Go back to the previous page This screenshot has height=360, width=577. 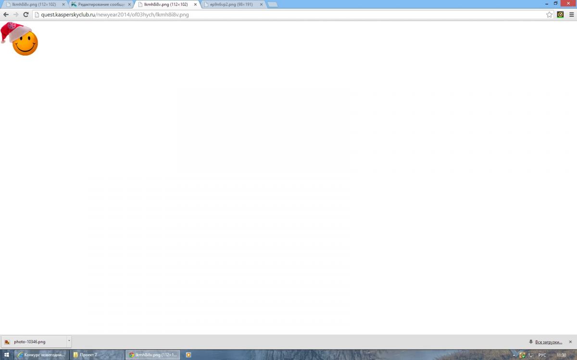6,14
